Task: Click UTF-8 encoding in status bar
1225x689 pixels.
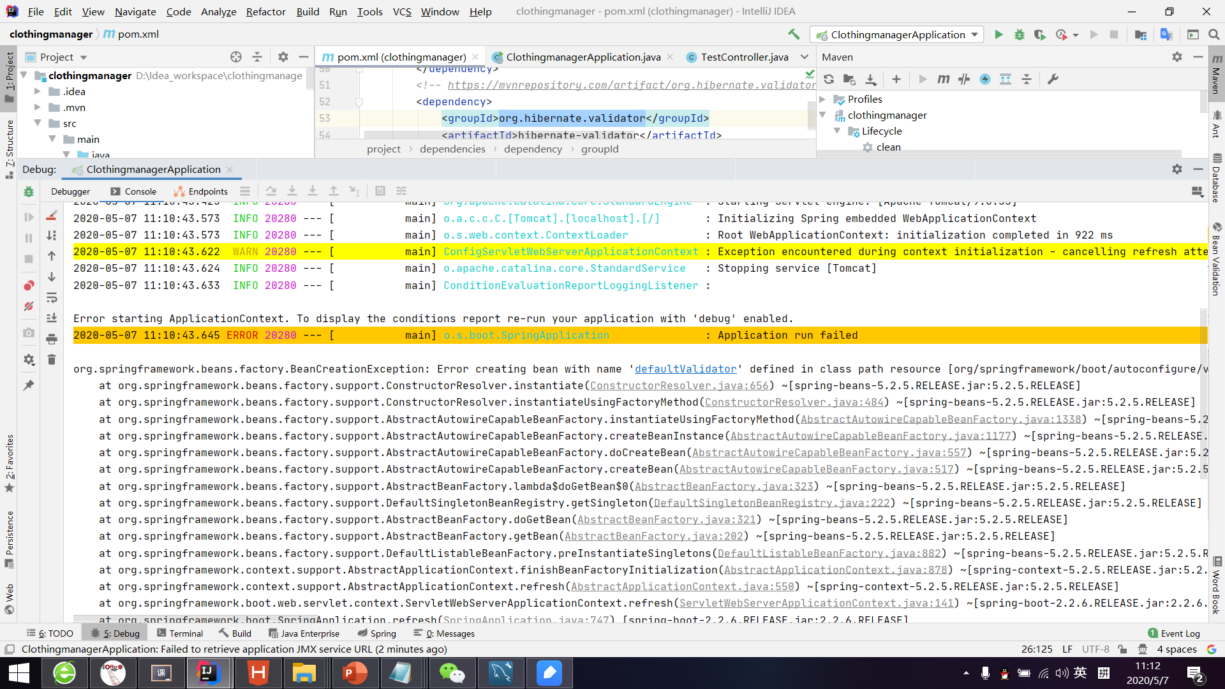Action: 1095,649
